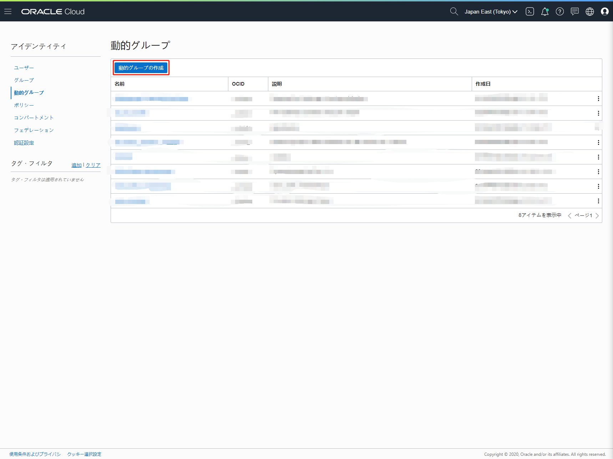Expand the Japan East (Tokyo) region dropdown
Viewport: 613px width, 459px height.
[491, 12]
